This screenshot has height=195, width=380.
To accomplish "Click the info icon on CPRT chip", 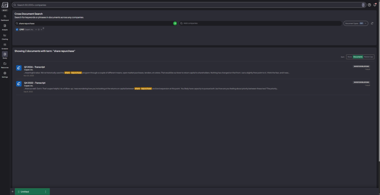I will [39, 30].
